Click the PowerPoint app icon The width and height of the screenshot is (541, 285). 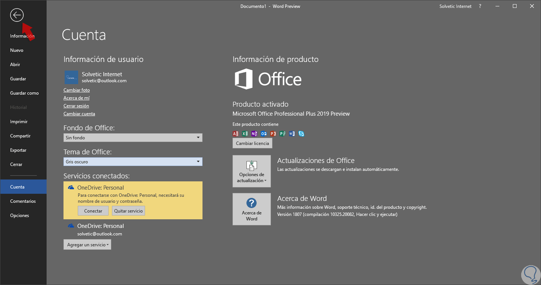point(273,133)
